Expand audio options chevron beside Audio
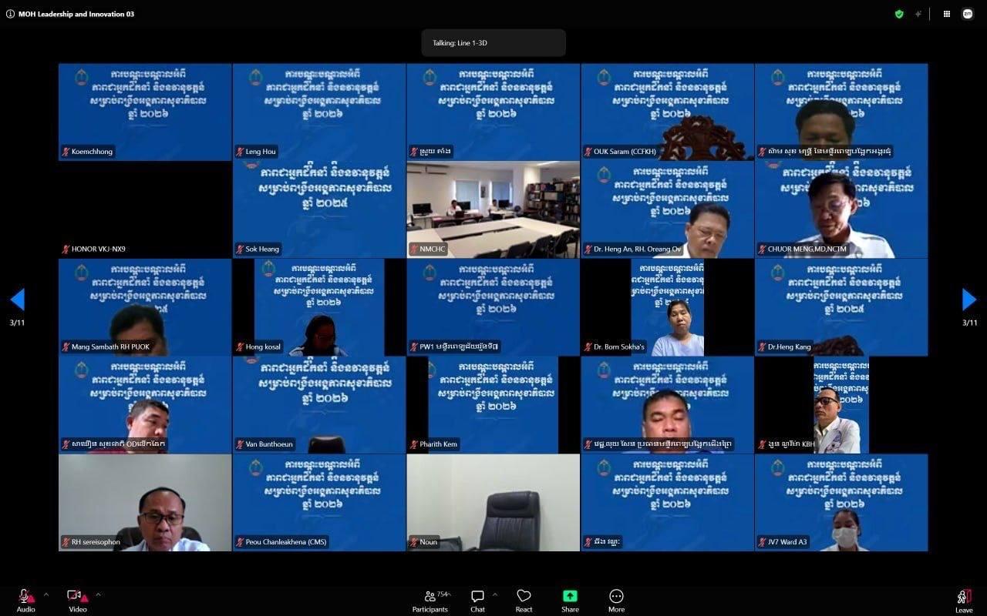 coord(45,594)
